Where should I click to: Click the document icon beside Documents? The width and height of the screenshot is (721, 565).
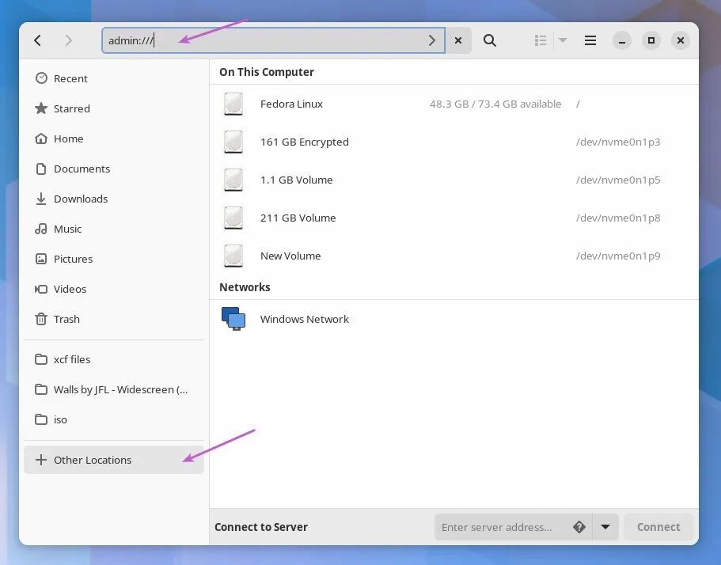pyautogui.click(x=41, y=169)
